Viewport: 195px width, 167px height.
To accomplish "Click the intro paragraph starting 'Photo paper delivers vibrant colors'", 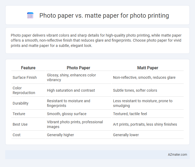I will coord(96,40).
